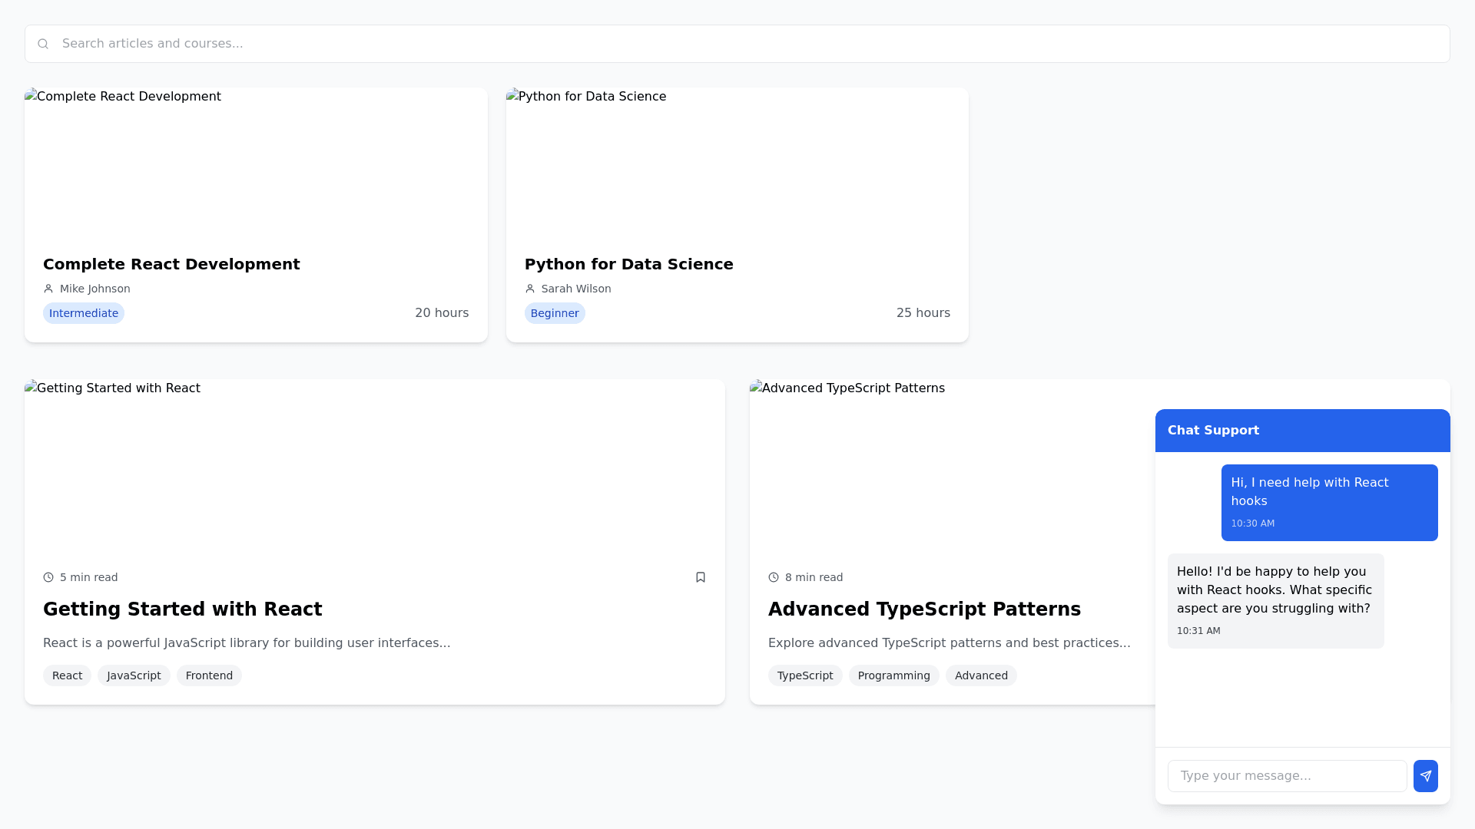1475x829 pixels.
Task: Bookmark the Getting Started with React article
Action: tap(700, 577)
